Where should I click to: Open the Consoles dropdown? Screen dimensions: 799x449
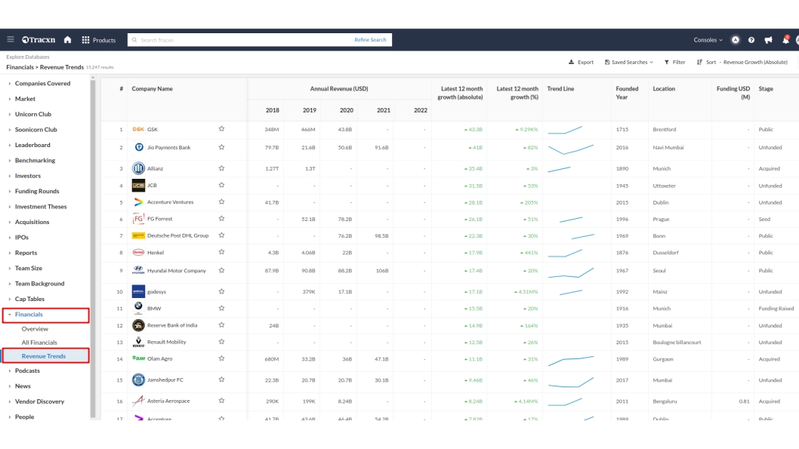point(708,40)
